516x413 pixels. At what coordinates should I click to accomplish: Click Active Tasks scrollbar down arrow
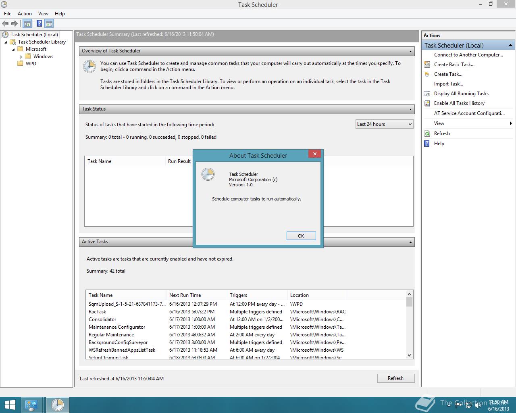click(410, 355)
